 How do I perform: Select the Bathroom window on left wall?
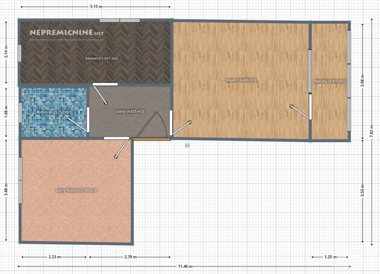click(20, 112)
